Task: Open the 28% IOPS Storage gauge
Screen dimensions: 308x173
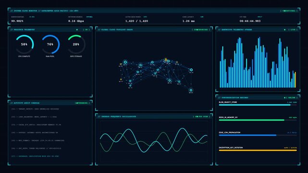Action: click(76, 44)
